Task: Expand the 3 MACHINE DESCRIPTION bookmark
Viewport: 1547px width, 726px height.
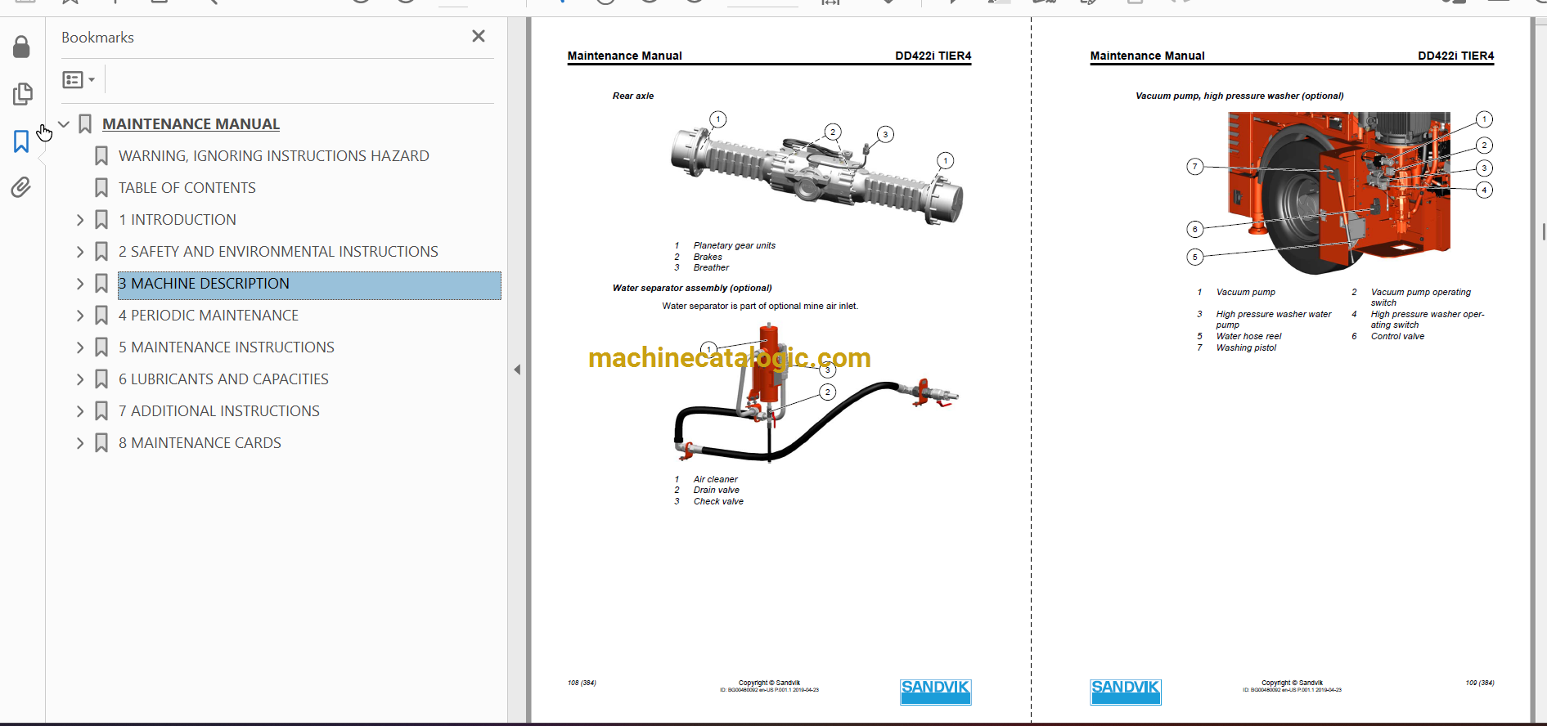Action: (80, 284)
